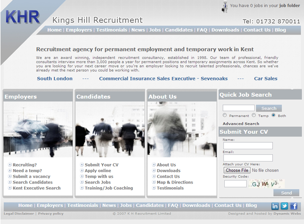Click the KHR logo
The width and height of the screenshot is (304, 224).
(22, 17)
